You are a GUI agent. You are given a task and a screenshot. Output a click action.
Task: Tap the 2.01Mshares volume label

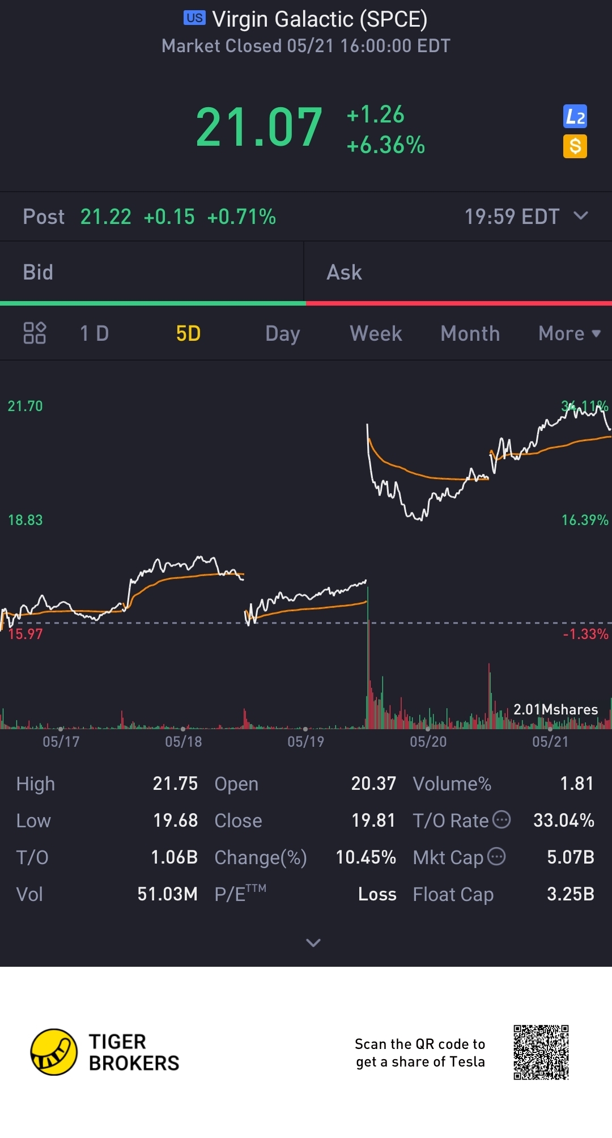pos(555,709)
